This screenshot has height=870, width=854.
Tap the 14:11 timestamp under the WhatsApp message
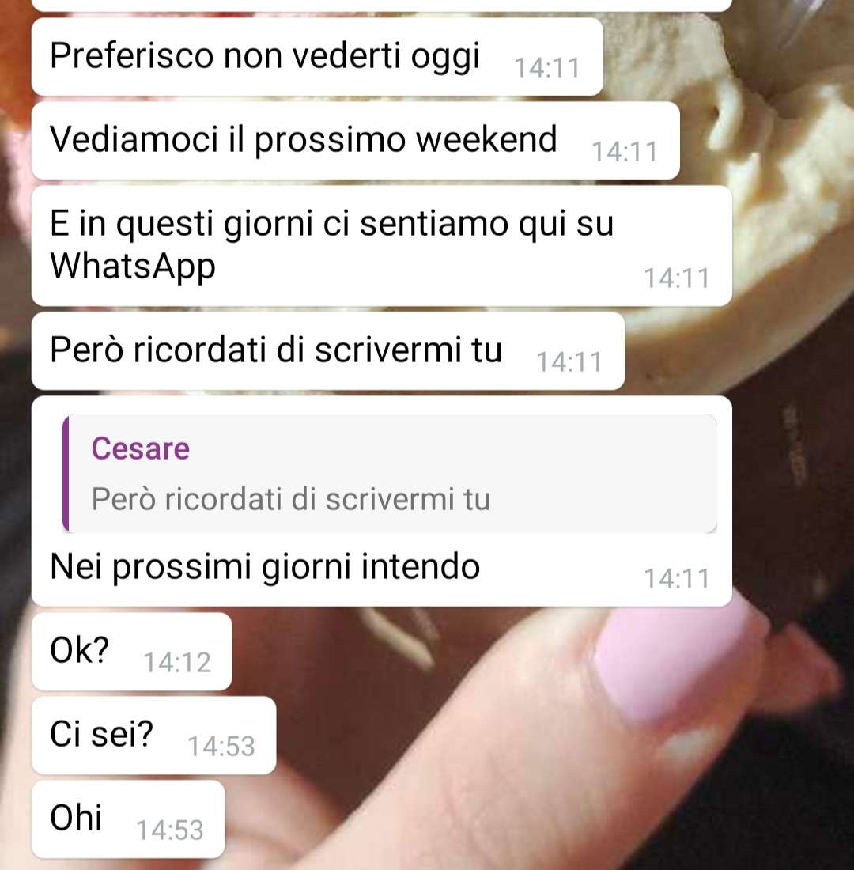click(676, 278)
